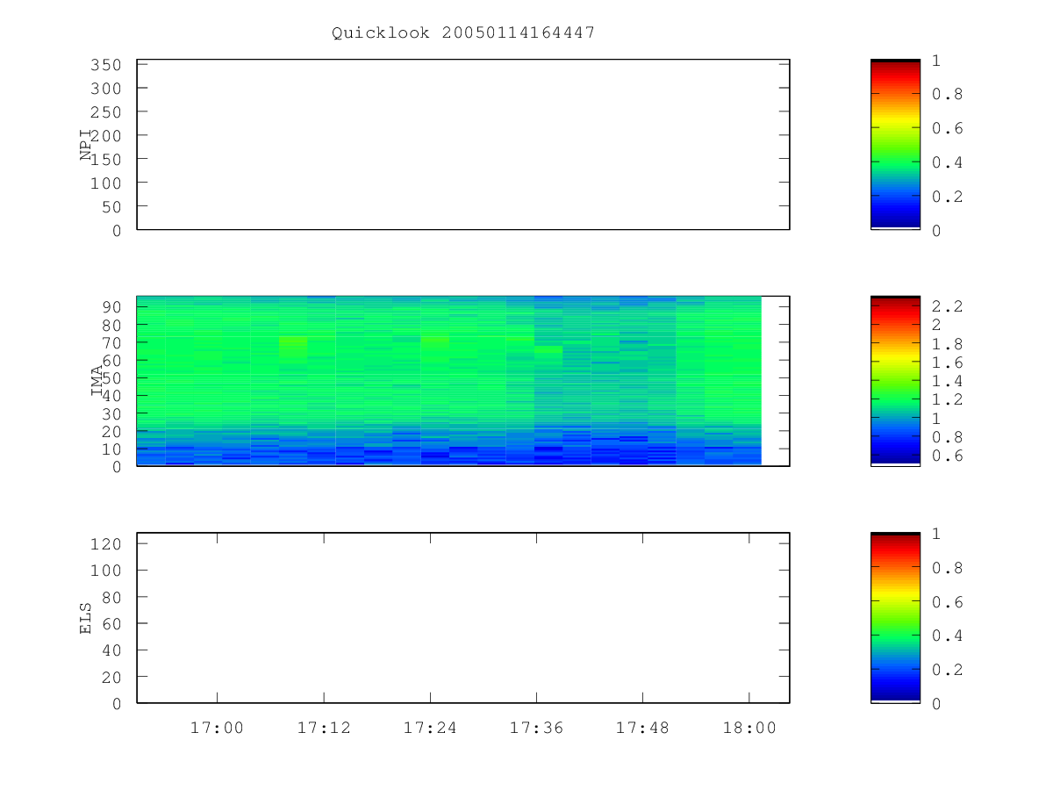Click the 1.2 label on IMA color bar
The width and height of the screenshot is (1053, 790).
pyautogui.click(x=946, y=399)
